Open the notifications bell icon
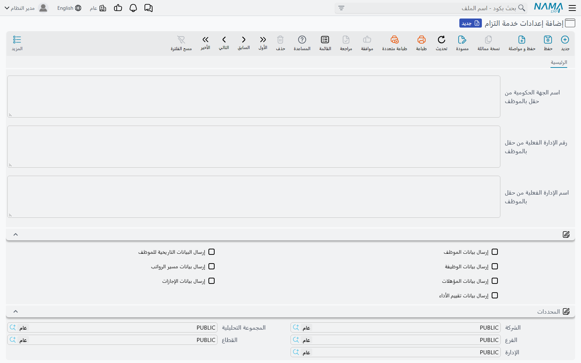Screen dimensions: 581x363 (x=133, y=8)
